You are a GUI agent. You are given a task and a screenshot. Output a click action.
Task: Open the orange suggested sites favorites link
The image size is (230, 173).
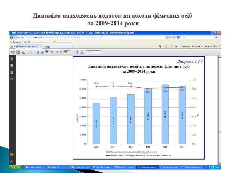tap(64, 42)
